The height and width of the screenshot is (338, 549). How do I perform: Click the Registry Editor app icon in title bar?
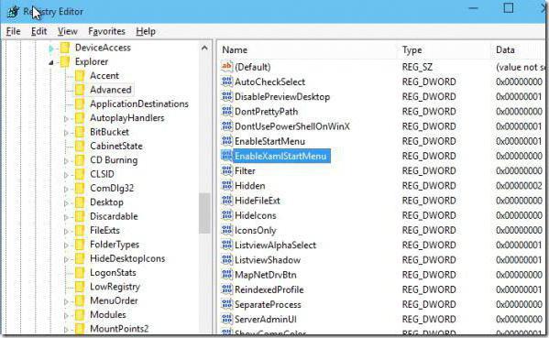(x=14, y=12)
